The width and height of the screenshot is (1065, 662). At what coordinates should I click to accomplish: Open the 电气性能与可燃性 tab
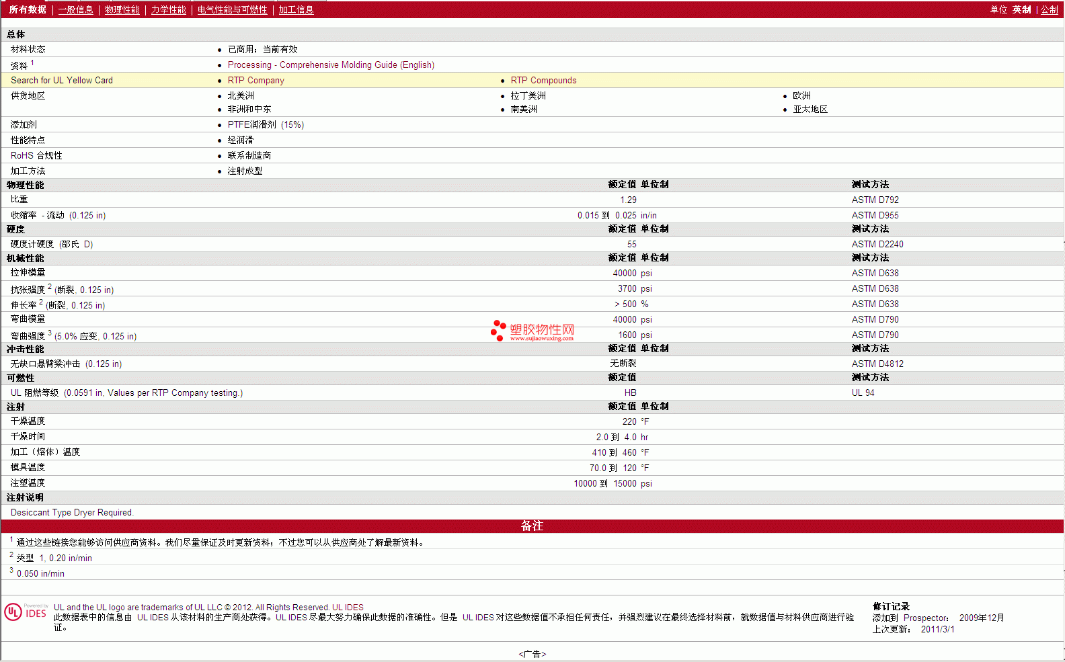click(x=232, y=9)
